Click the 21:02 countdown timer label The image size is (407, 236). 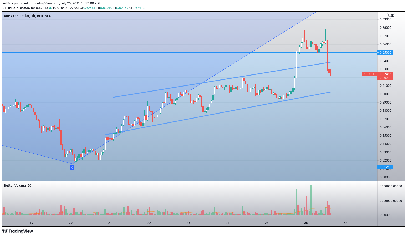384,78
